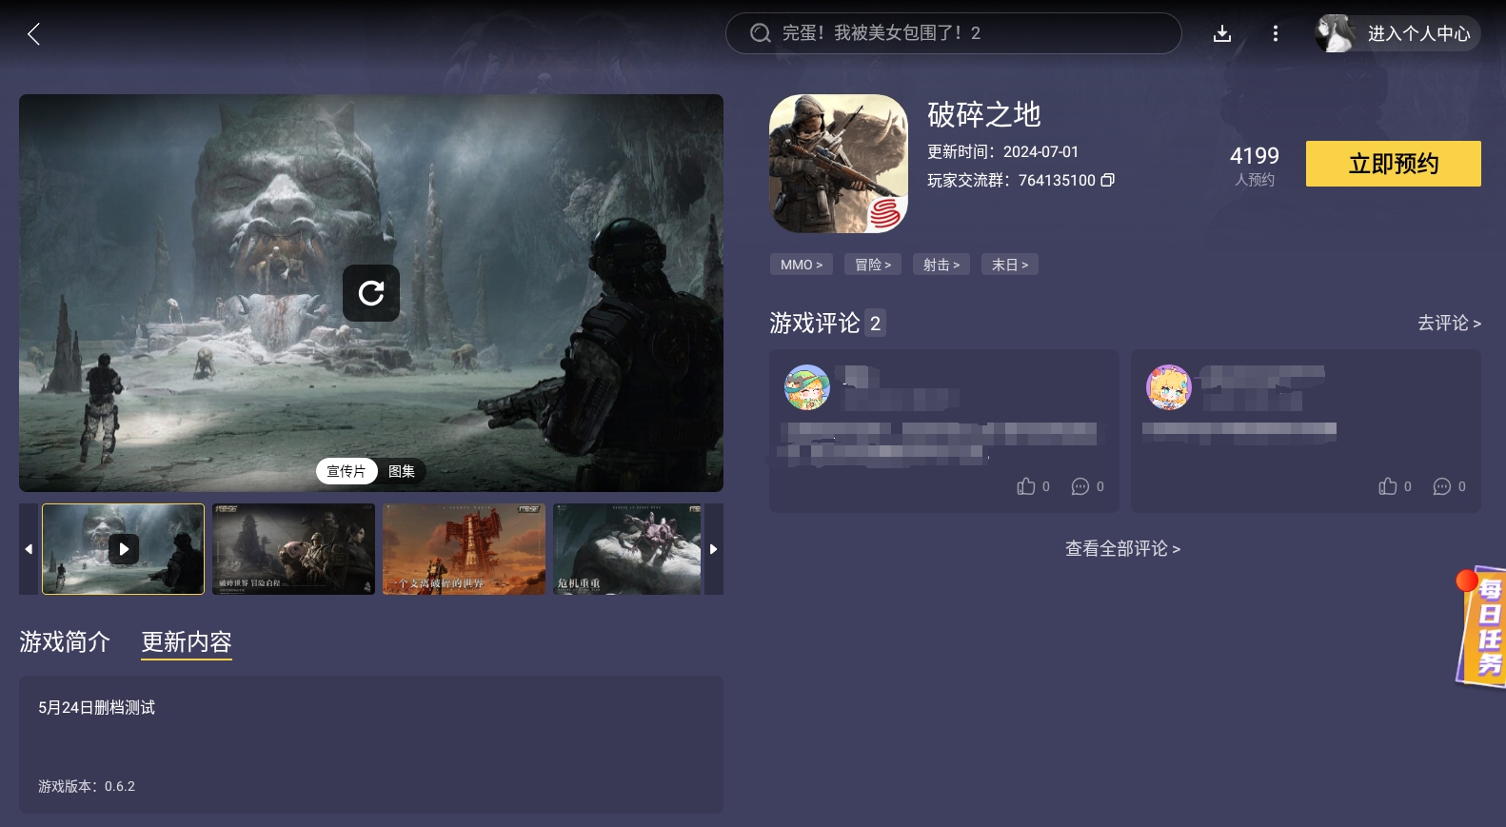Click the 游戏评论 section heading
Screen dimensions: 1506x827
click(x=815, y=324)
